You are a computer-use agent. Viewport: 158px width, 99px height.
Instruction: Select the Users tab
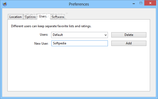tap(44, 16)
